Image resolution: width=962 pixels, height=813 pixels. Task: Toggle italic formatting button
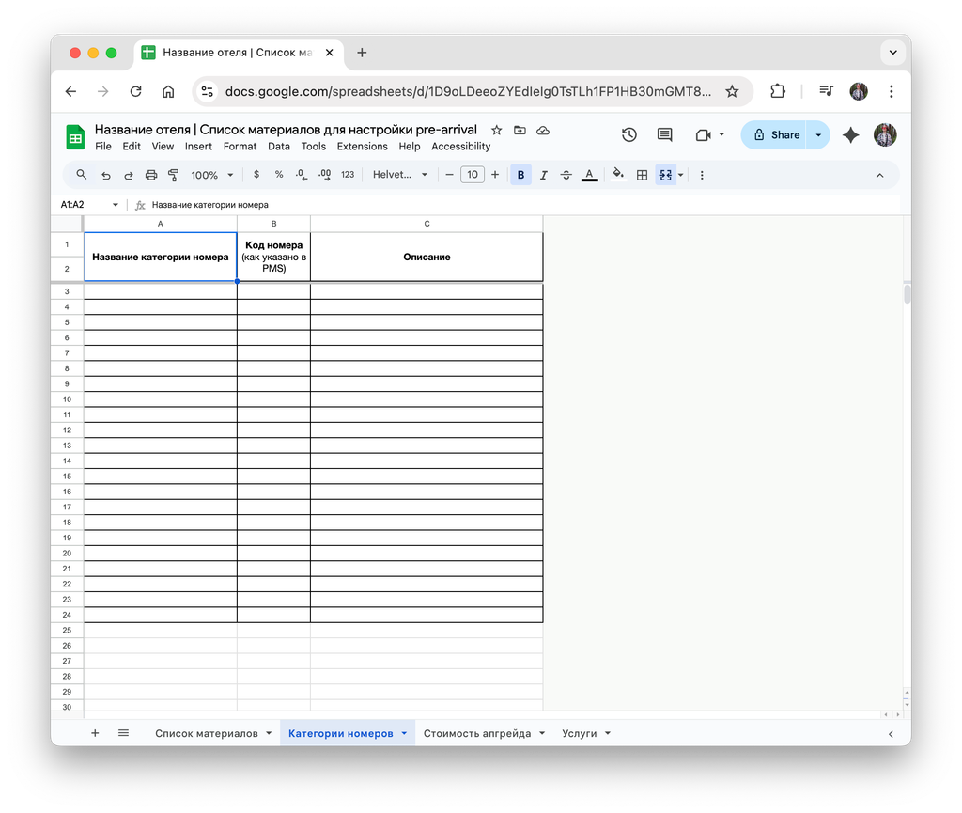(x=544, y=176)
